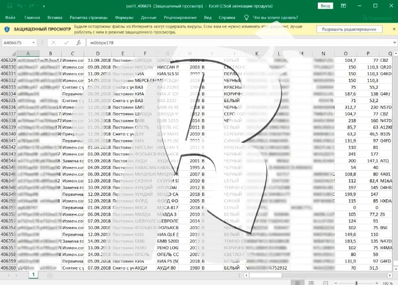Open the Name Box dropdown arrow

coord(33,43)
